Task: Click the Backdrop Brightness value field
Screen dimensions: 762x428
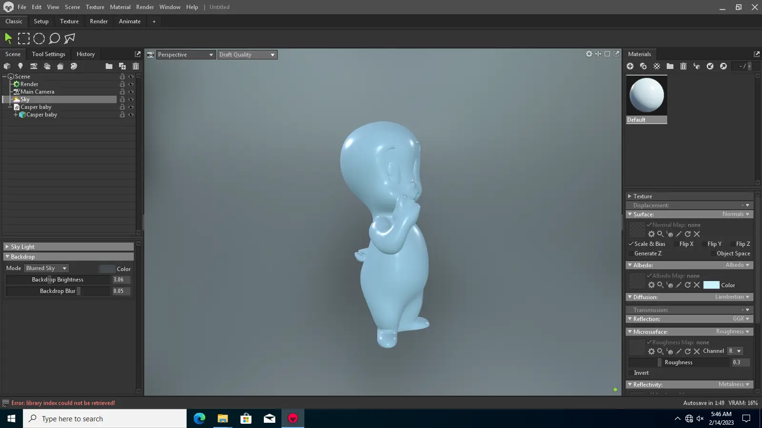Action: 121,280
